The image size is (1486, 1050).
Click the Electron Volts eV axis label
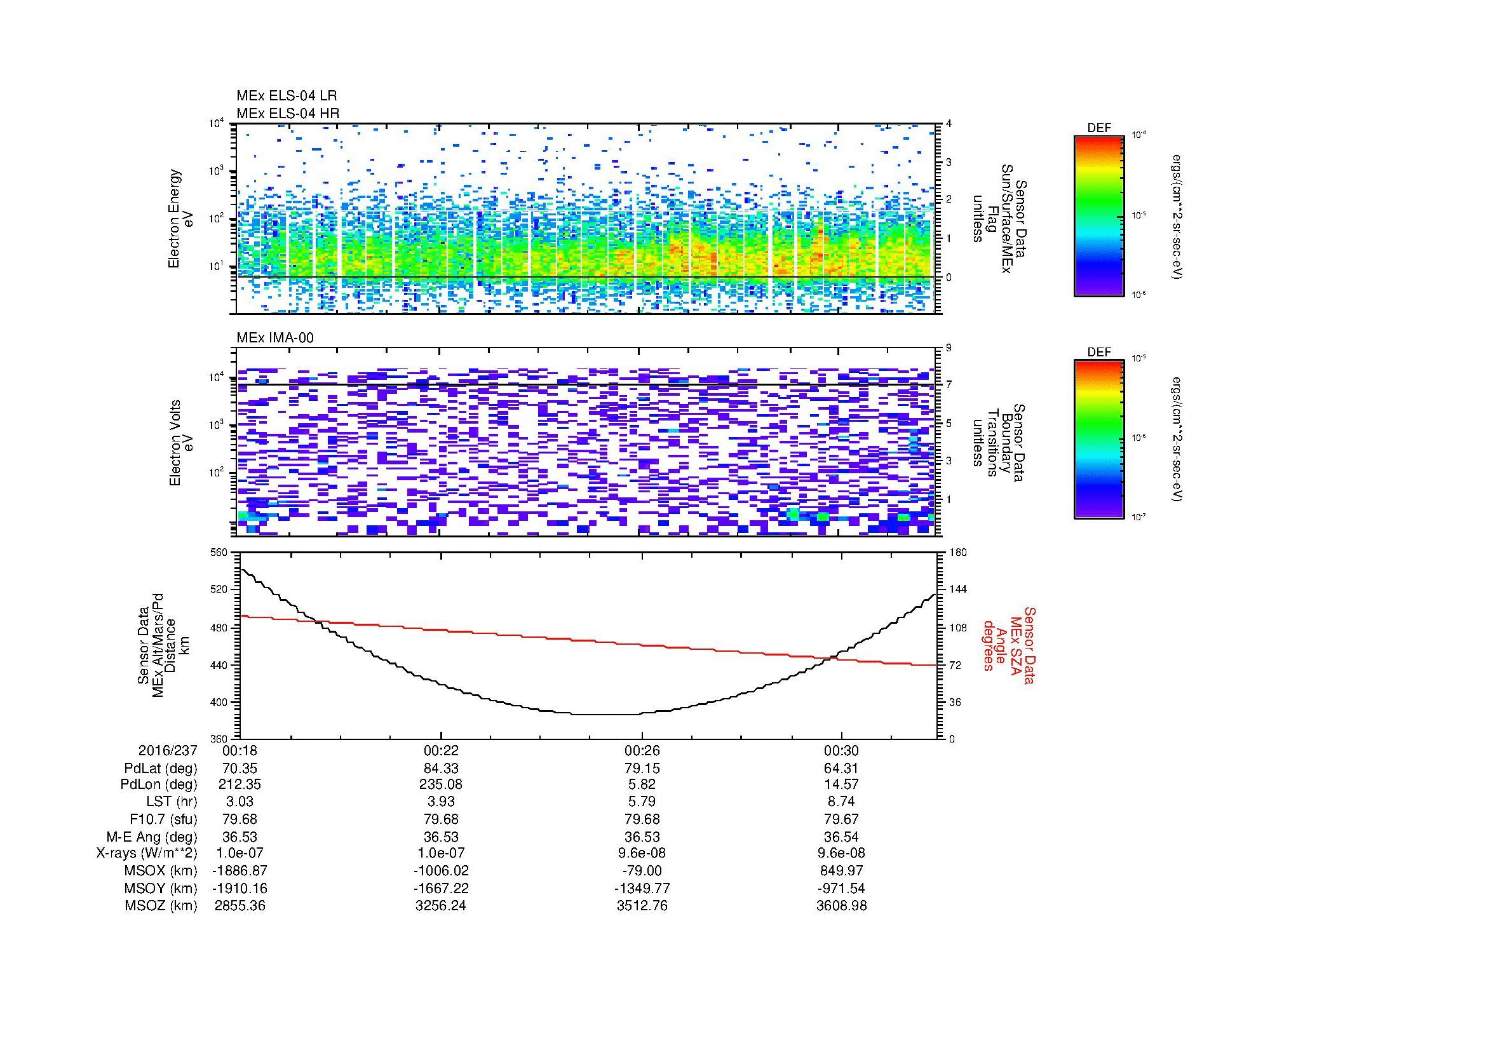click(x=181, y=443)
